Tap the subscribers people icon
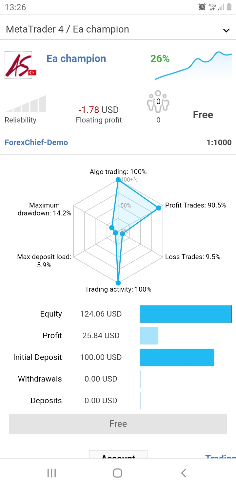 (158, 101)
